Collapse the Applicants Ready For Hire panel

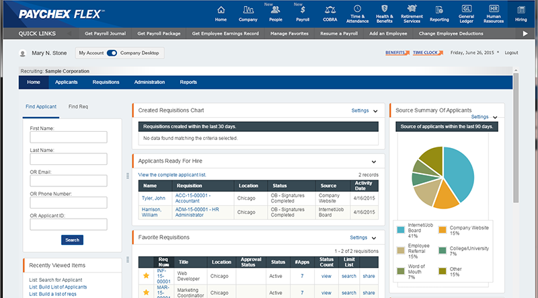pyautogui.click(x=374, y=161)
